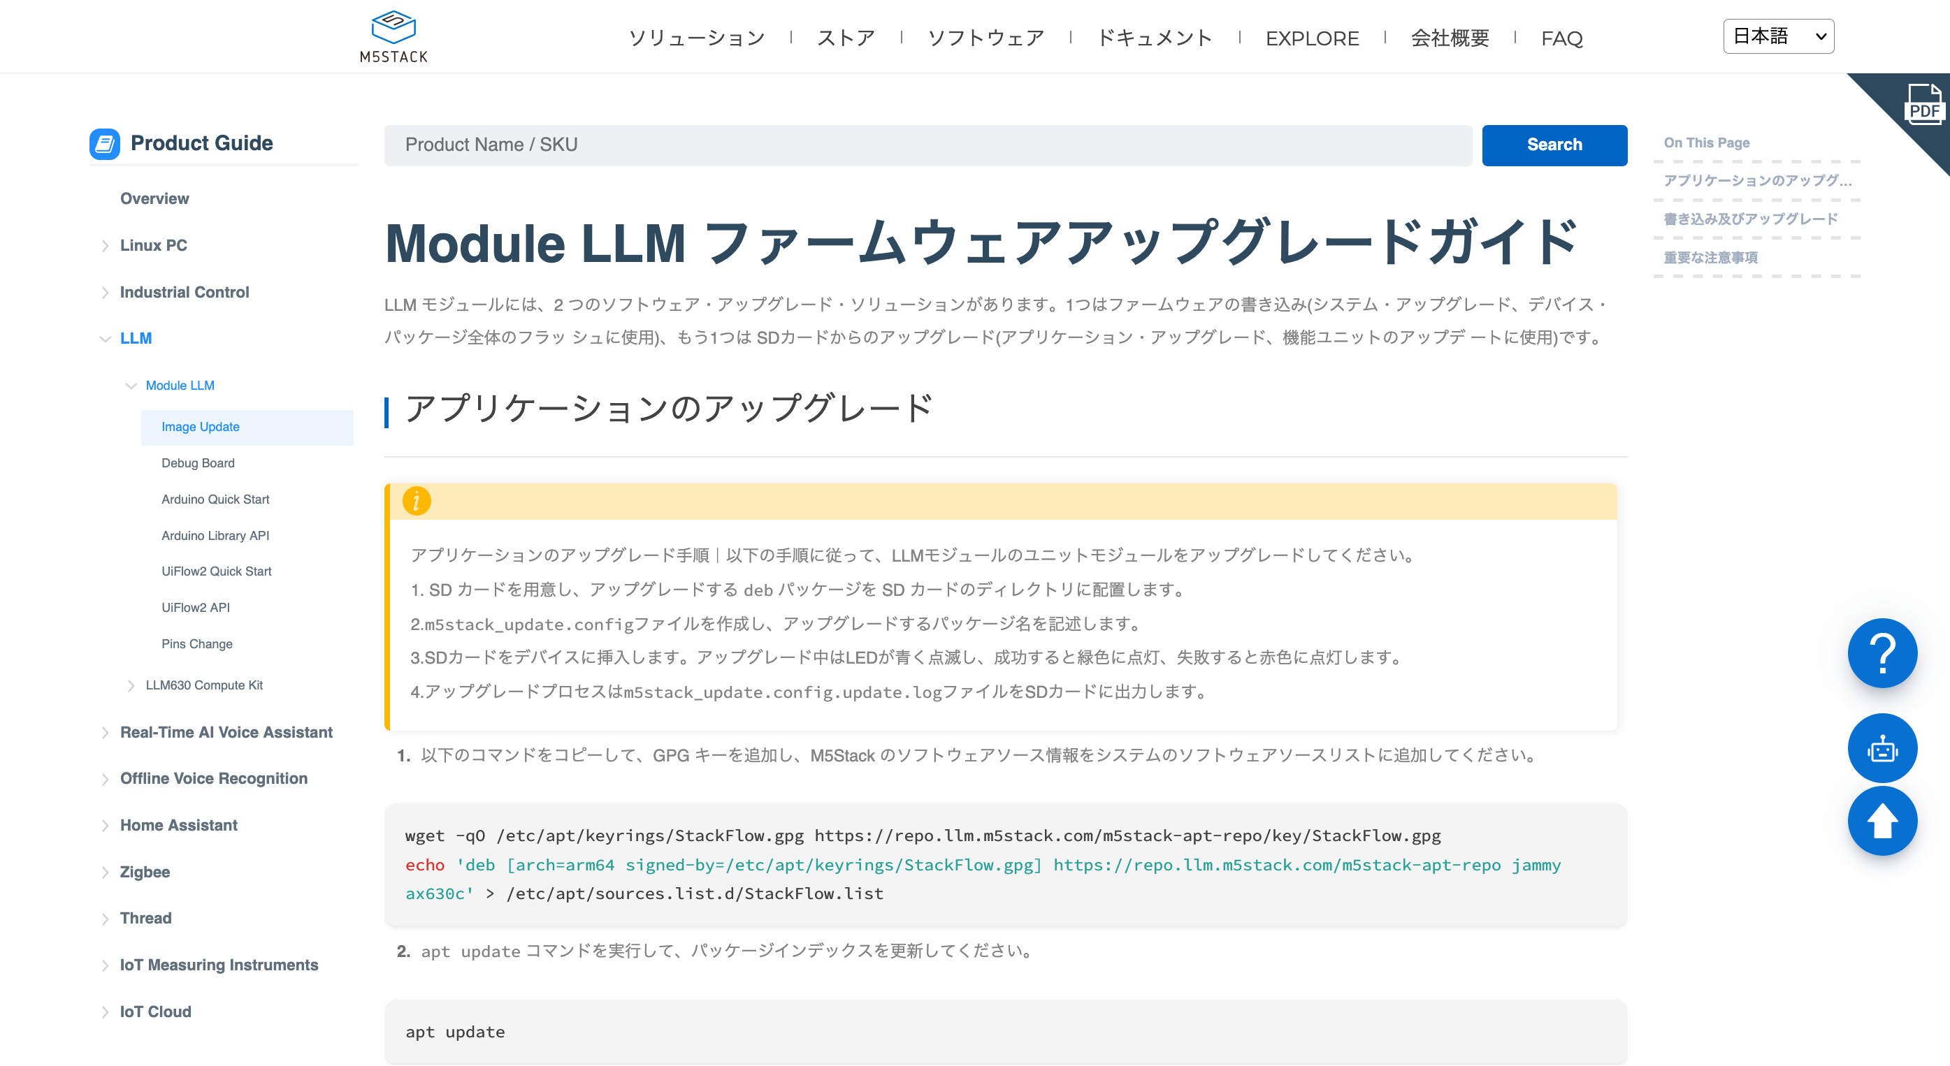Open the ソリューション menu
The height and width of the screenshot is (1066, 1950).
(x=696, y=38)
